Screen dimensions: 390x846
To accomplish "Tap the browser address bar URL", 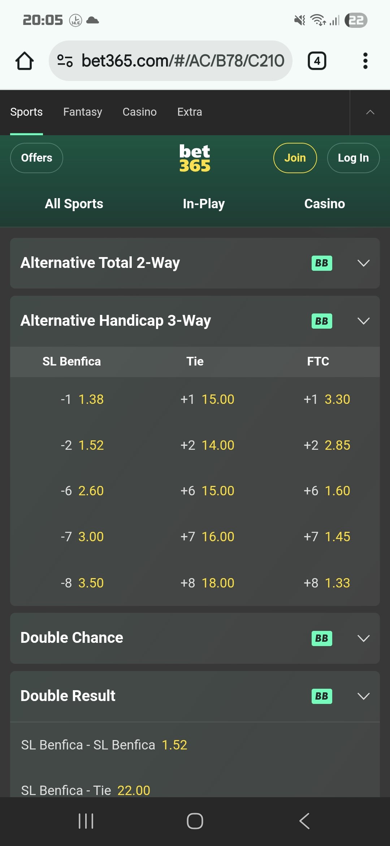I will pyautogui.click(x=183, y=61).
